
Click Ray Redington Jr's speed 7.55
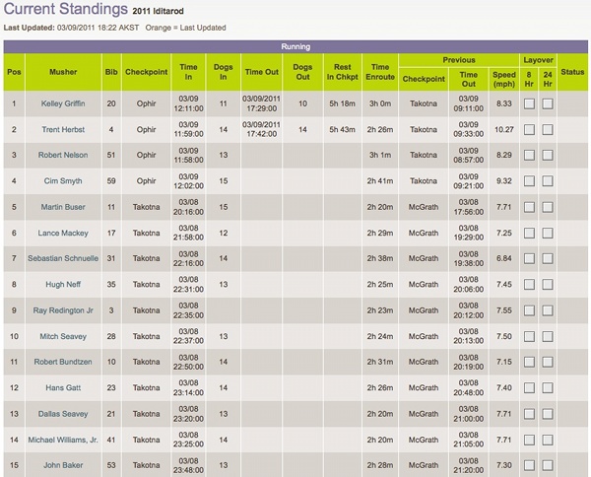(504, 310)
